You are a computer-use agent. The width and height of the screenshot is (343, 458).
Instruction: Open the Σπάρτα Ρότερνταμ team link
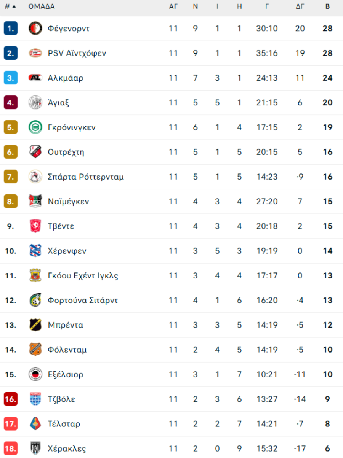86,177
